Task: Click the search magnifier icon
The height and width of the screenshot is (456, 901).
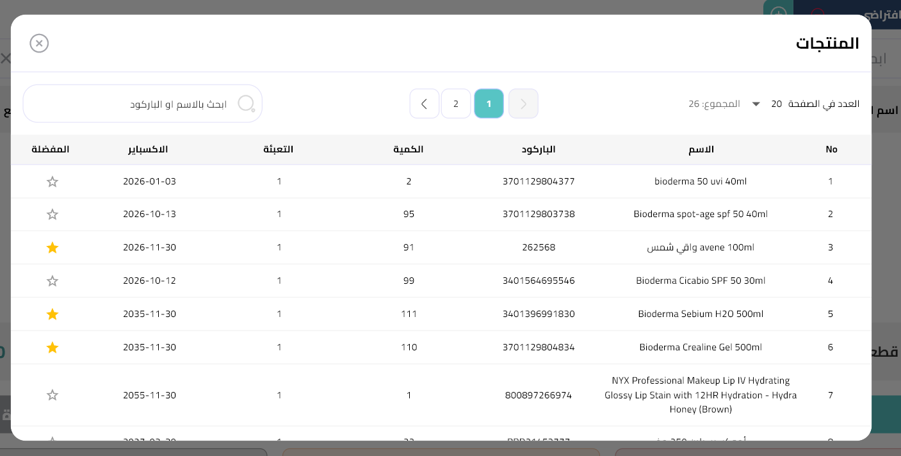Action: tap(247, 104)
